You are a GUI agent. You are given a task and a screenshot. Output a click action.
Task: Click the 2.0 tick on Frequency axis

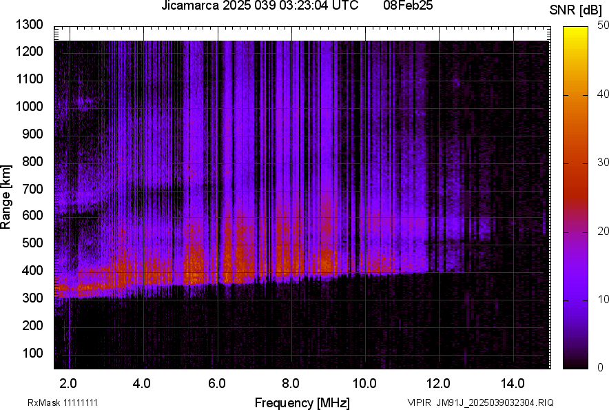(x=68, y=383)
